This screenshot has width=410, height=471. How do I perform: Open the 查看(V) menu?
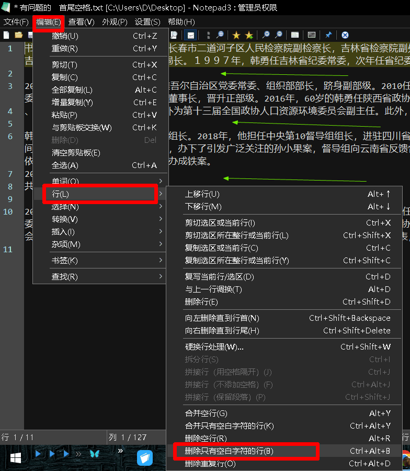[81, 21]
